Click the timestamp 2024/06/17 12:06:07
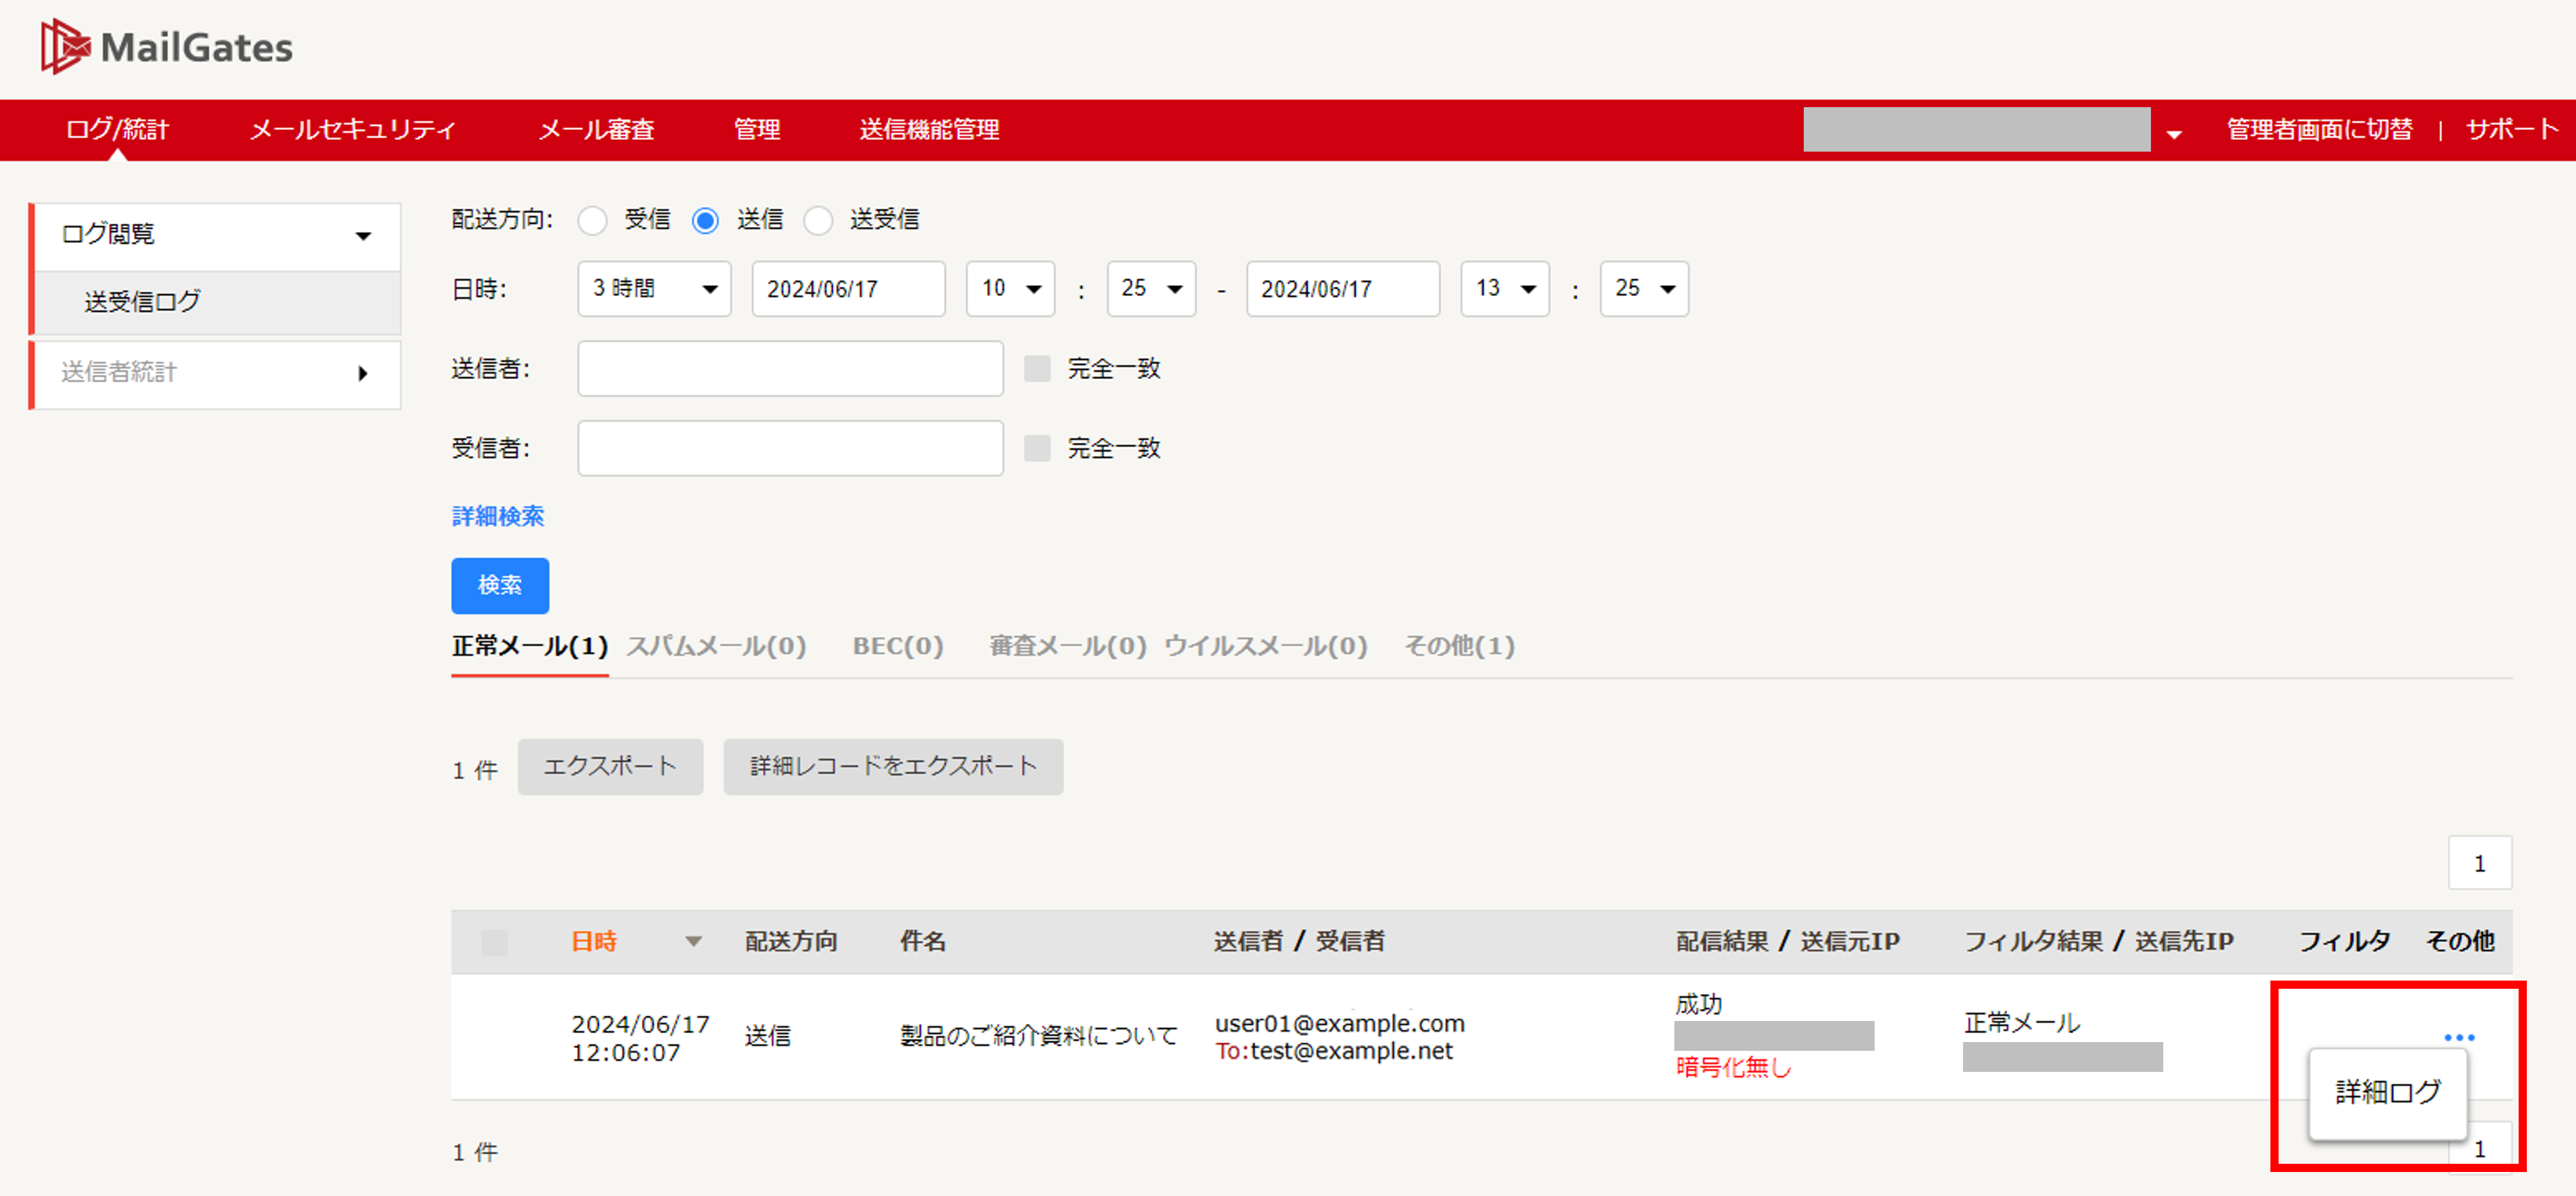 (x=640, y=1038)
